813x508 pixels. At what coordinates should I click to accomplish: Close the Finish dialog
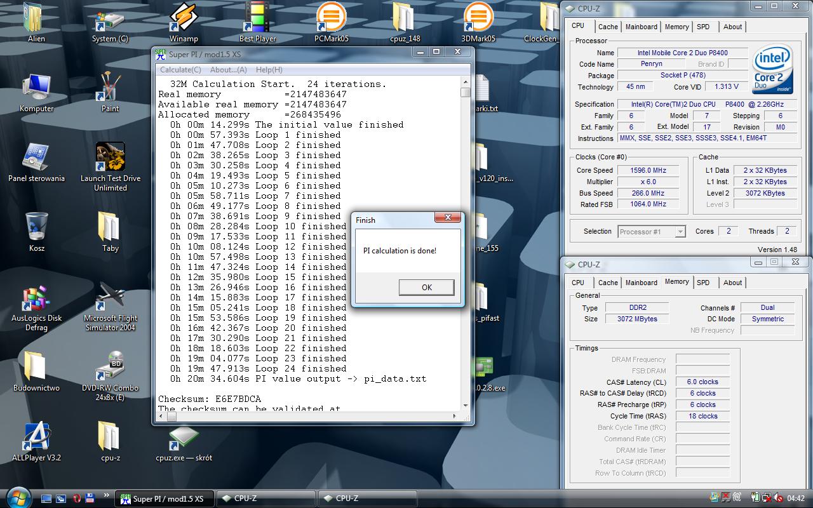448,218
